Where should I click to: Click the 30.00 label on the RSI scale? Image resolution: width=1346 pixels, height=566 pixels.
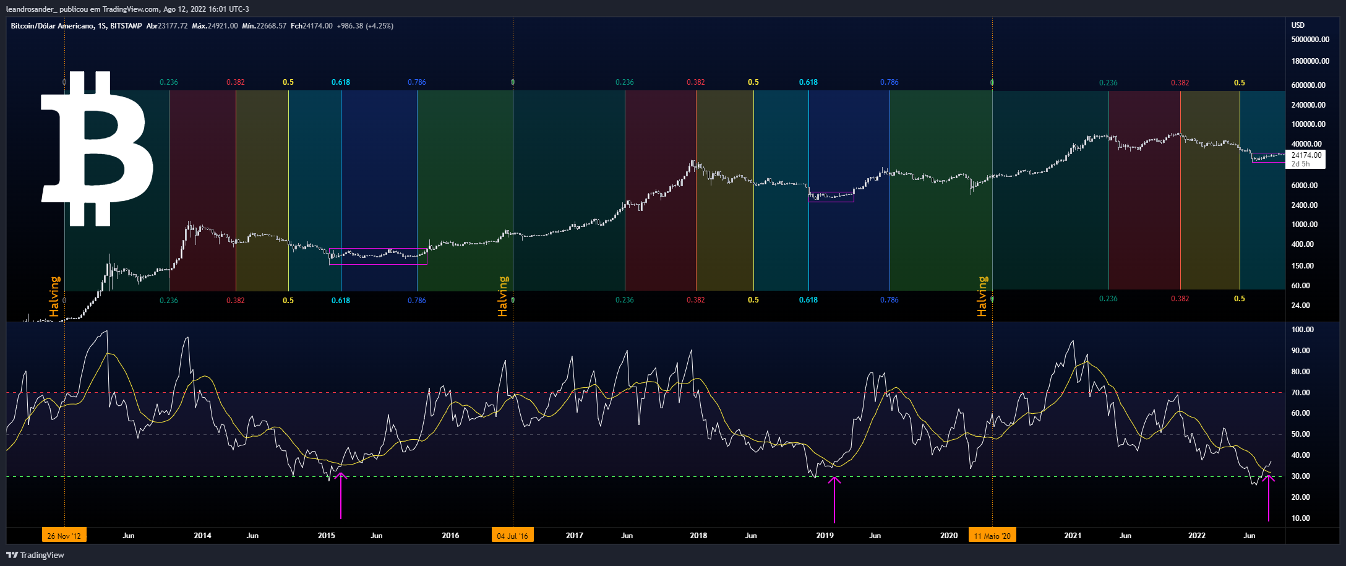[1301, 476]
